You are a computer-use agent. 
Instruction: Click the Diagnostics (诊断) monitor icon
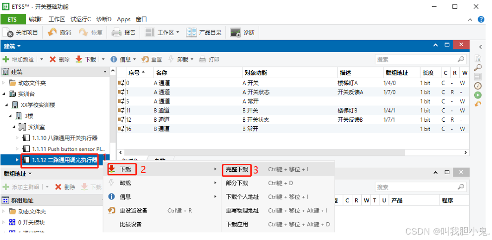235,33
